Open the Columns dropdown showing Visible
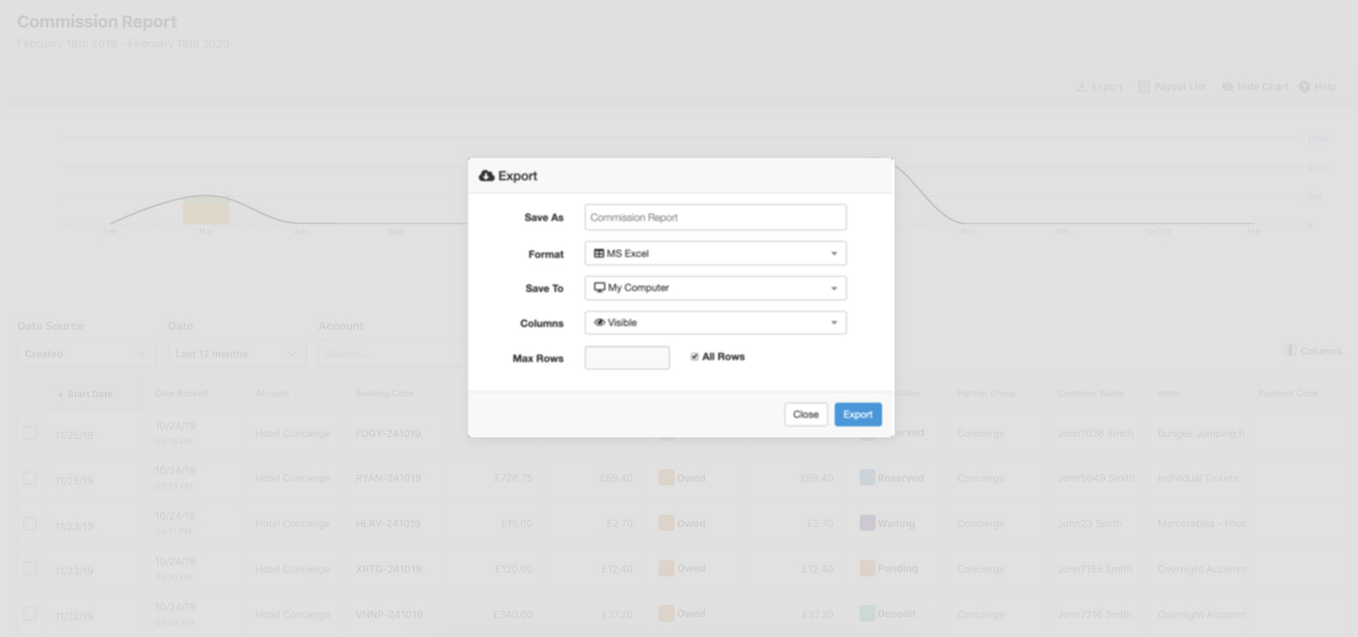 click(x=715, y=323)
